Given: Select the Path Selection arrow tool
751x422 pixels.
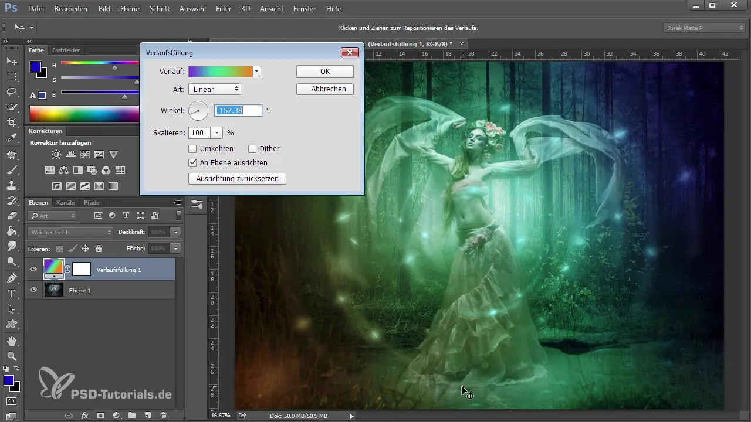Looking at the screenshot, I should point(11,309).
